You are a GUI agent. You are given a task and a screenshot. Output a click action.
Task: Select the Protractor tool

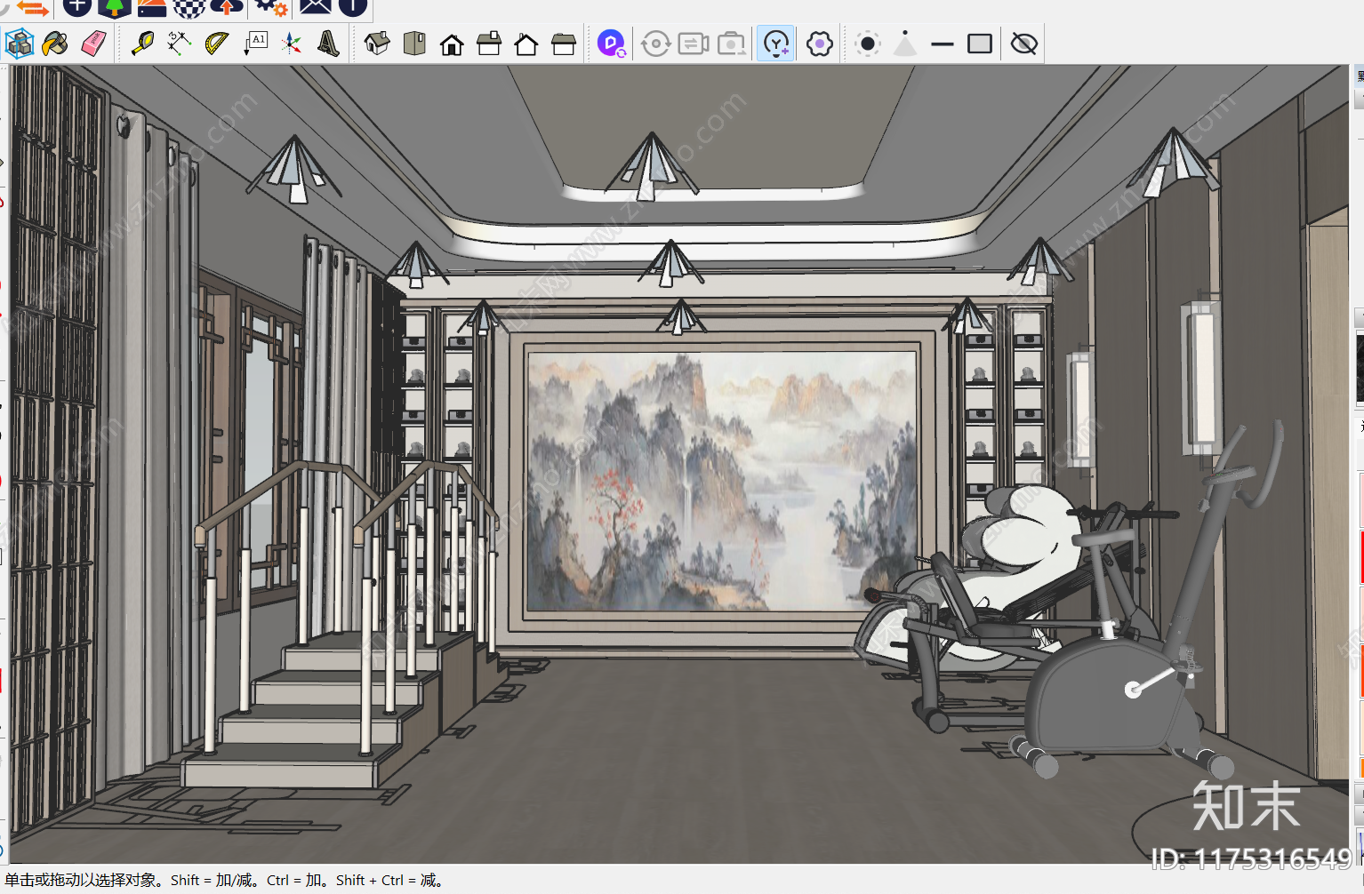(216, 44)
